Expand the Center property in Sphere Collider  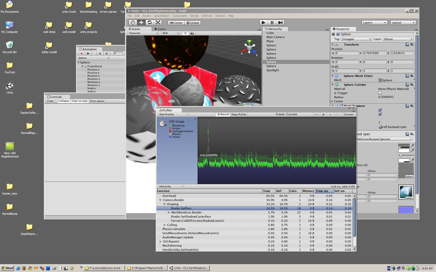[x=332, y=101]
